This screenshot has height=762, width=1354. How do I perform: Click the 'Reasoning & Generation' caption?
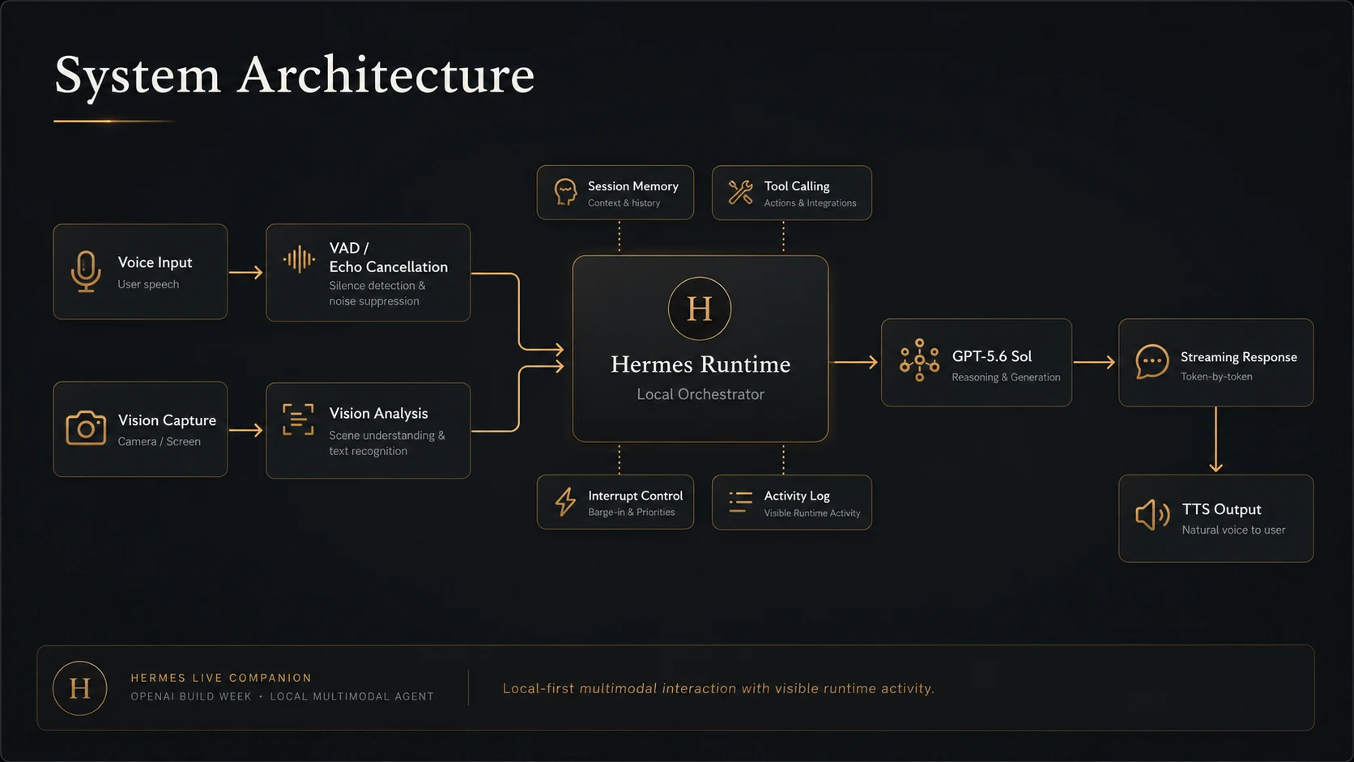[x=1006, y=377]
